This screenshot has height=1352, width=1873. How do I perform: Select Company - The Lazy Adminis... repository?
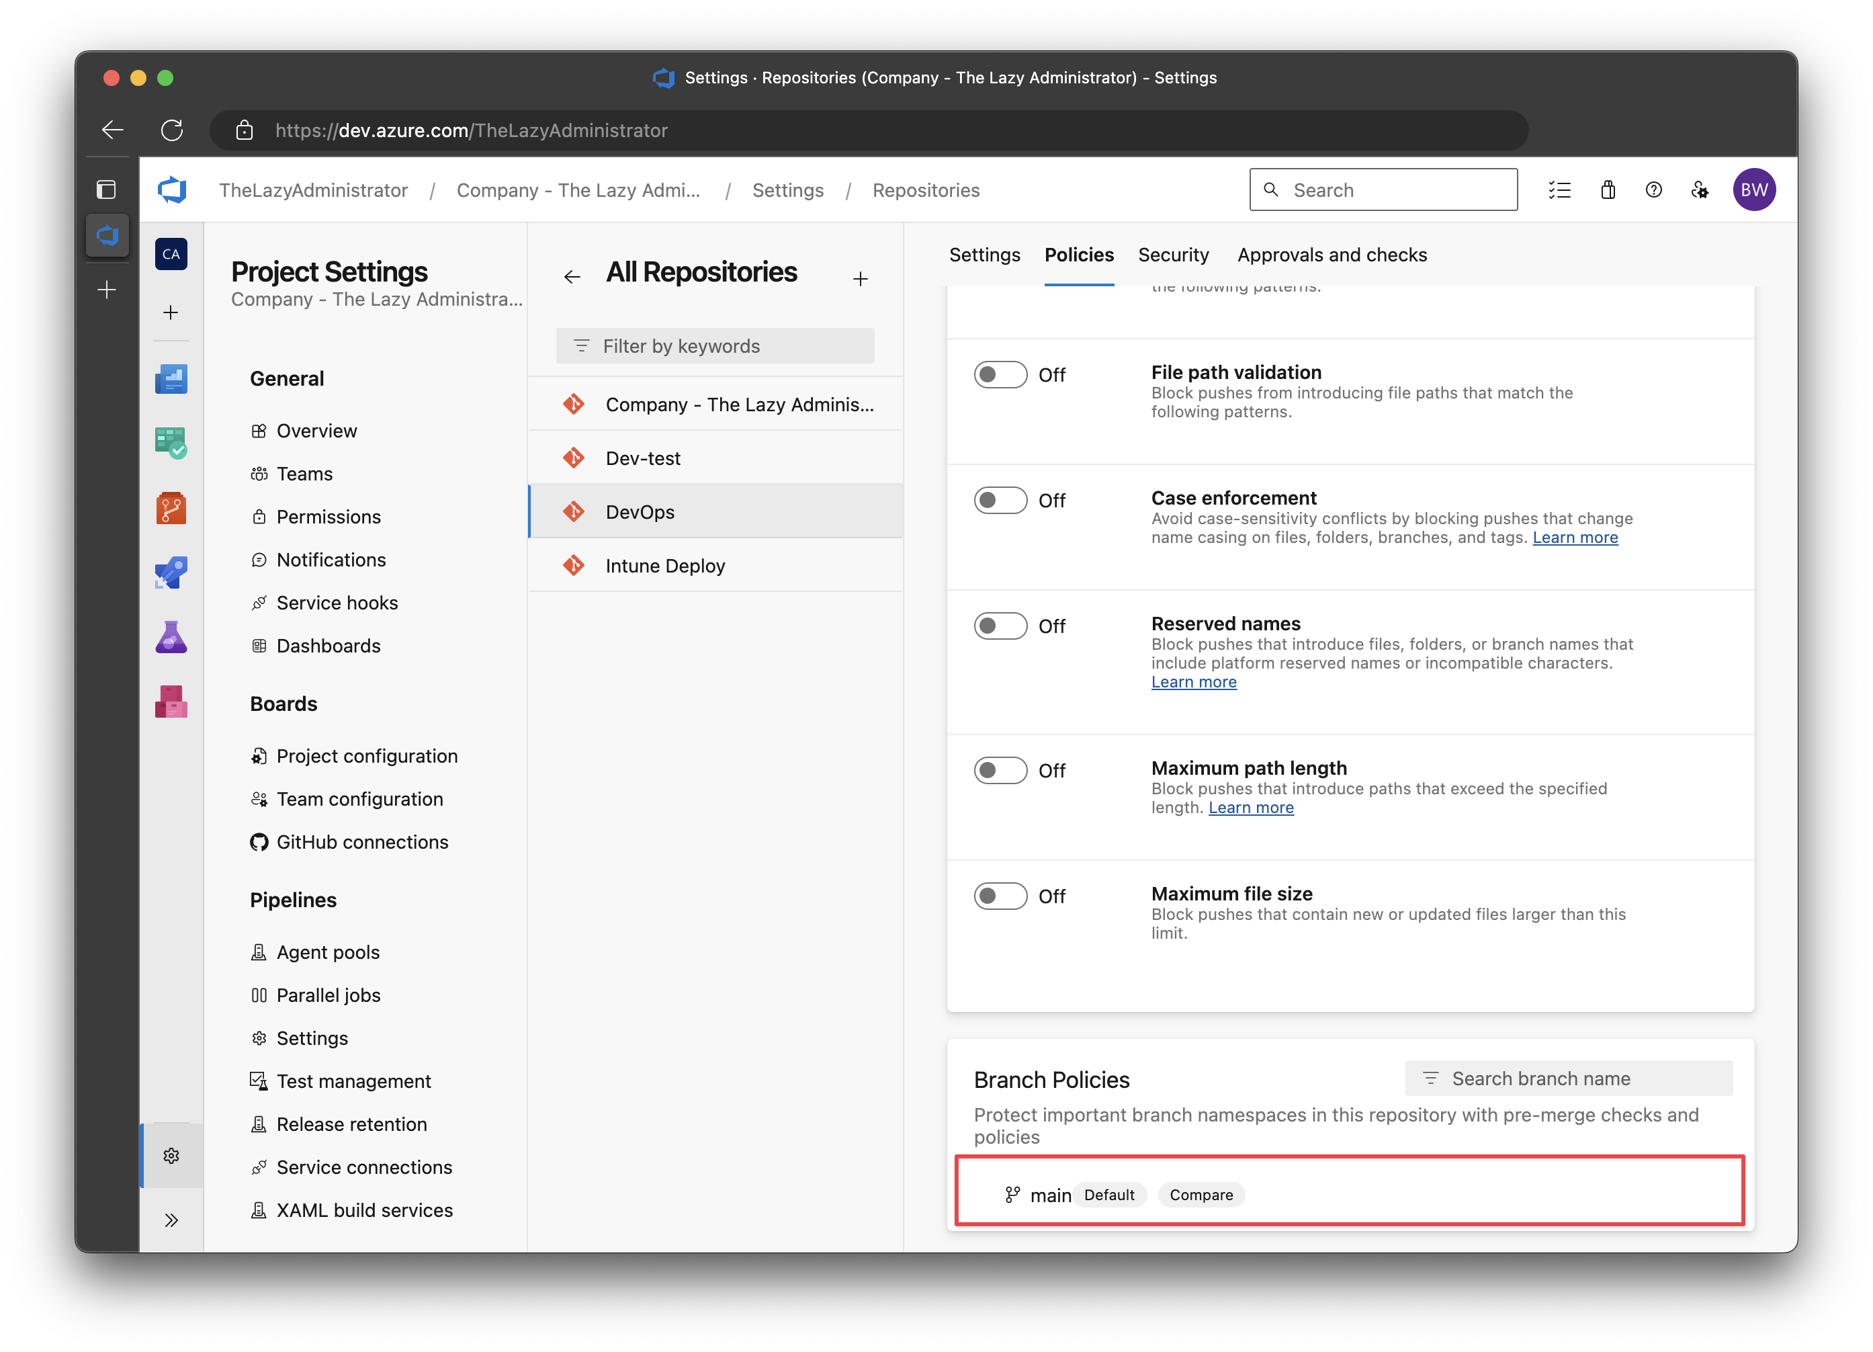coord(716,404)
